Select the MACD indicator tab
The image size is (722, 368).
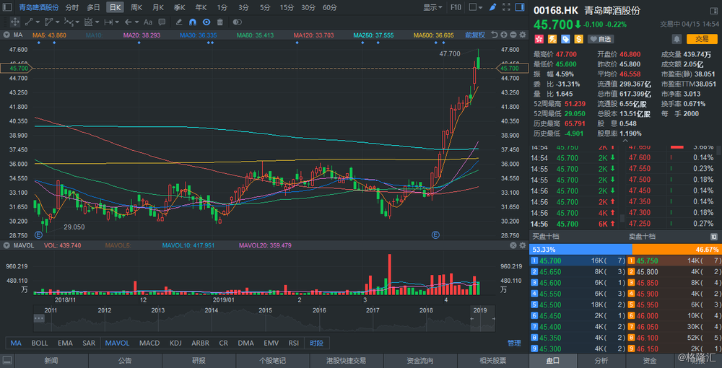pyautogui.click(x=149, y=343)
